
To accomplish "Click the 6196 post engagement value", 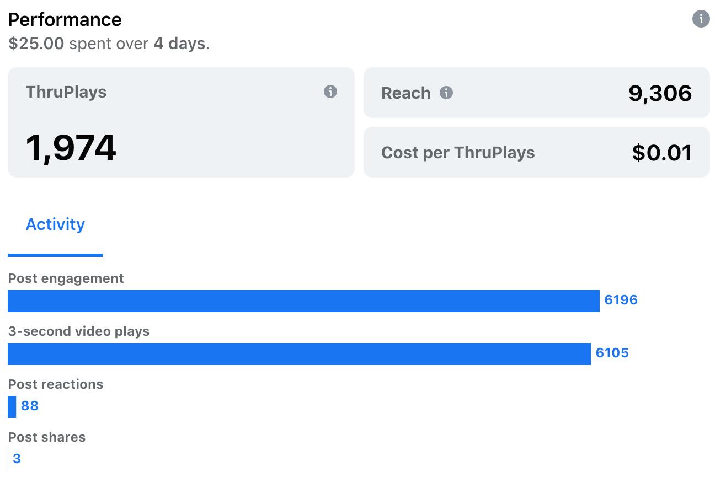I will 621,300.
